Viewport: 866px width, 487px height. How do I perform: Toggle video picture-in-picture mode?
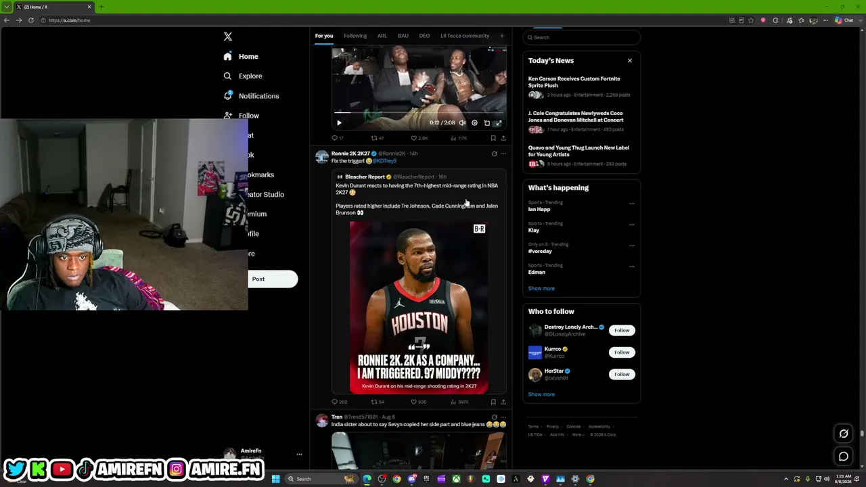click(x=486, y=123)
